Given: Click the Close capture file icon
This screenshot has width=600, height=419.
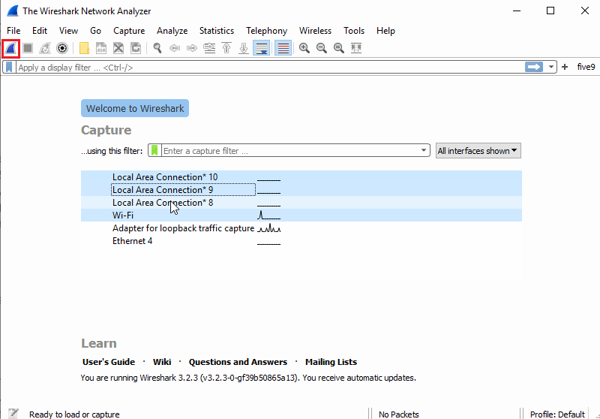Looking at the screenshot, I should pyautogui.click(x=118, y=48).
